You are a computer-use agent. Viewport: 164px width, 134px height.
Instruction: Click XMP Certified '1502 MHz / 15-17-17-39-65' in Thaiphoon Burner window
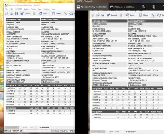[x=56, y=68]
